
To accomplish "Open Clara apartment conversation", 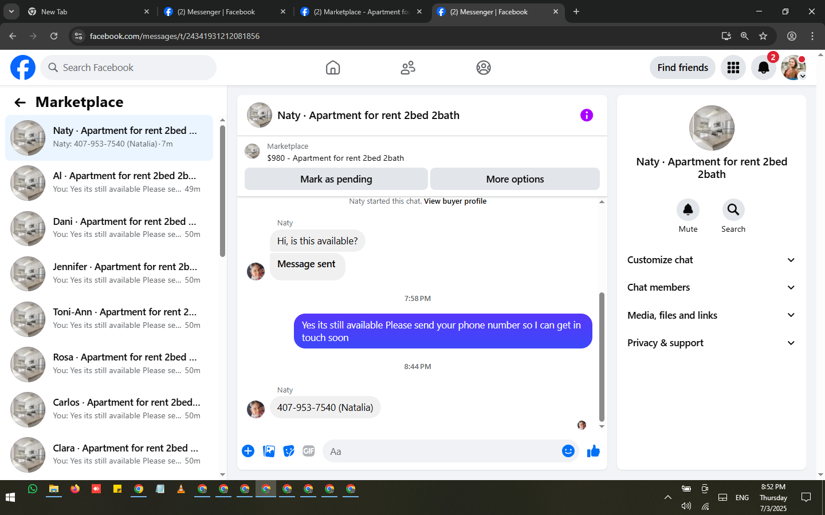I will (x=109, y=455).
